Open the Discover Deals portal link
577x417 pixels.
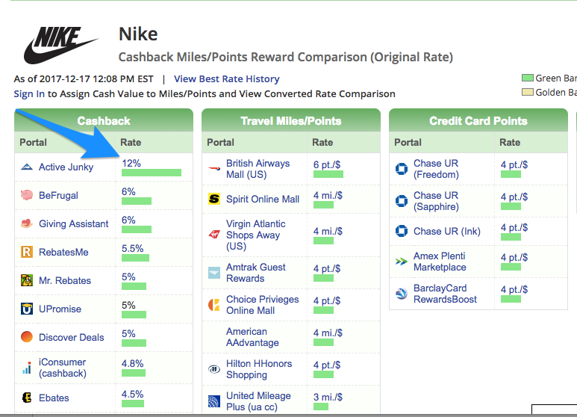click(x=72, y=337)
